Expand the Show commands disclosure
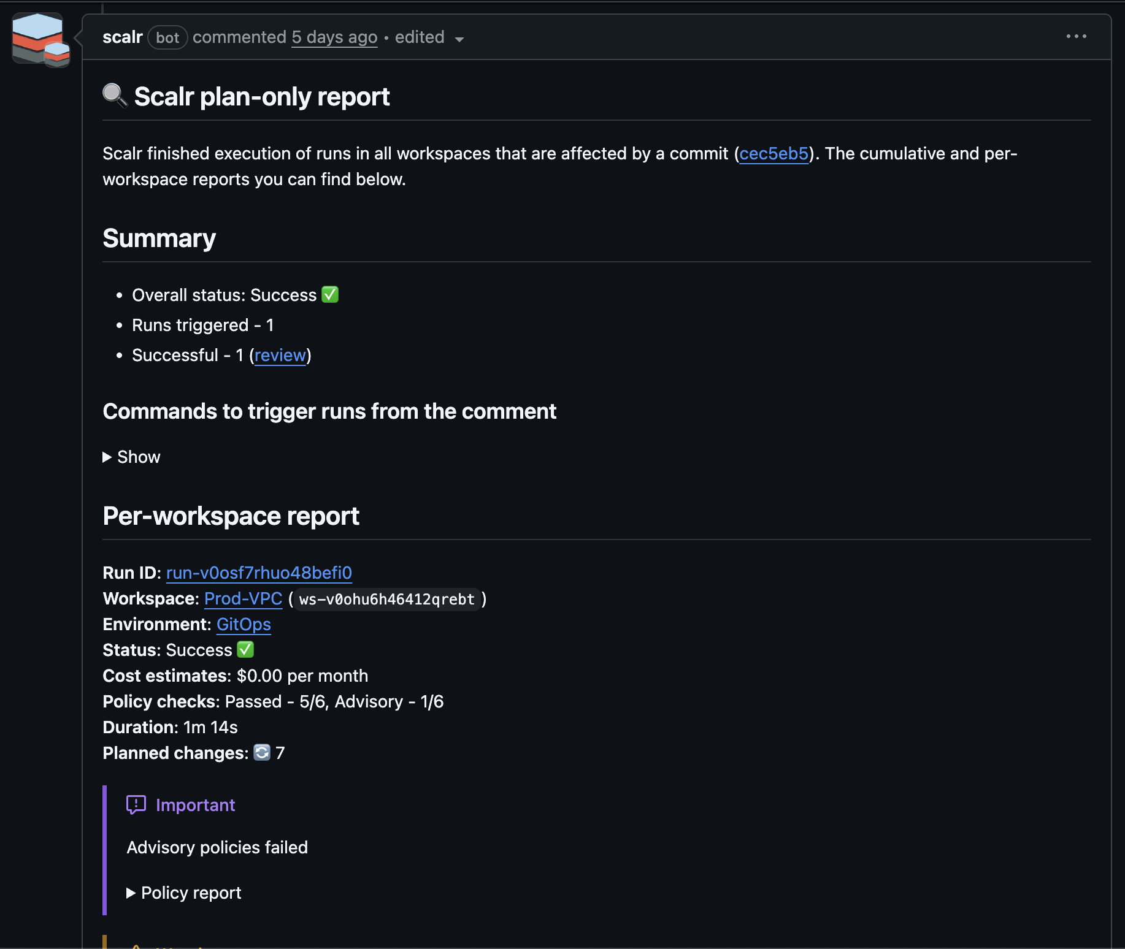 click(131, 457)
